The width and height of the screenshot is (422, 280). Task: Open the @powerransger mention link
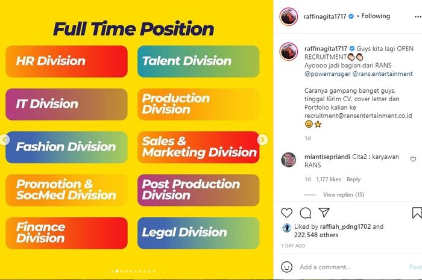pos(327,74)
